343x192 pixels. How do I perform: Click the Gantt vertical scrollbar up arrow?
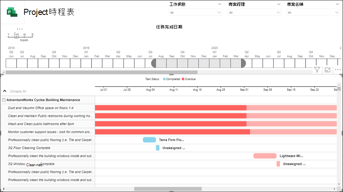point(339,85)
